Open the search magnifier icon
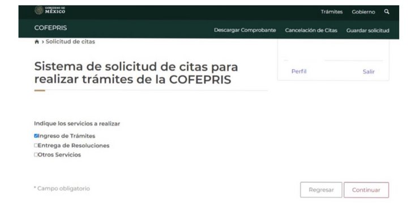Viewport: 419px width, 209px height. tap(386, 12)
